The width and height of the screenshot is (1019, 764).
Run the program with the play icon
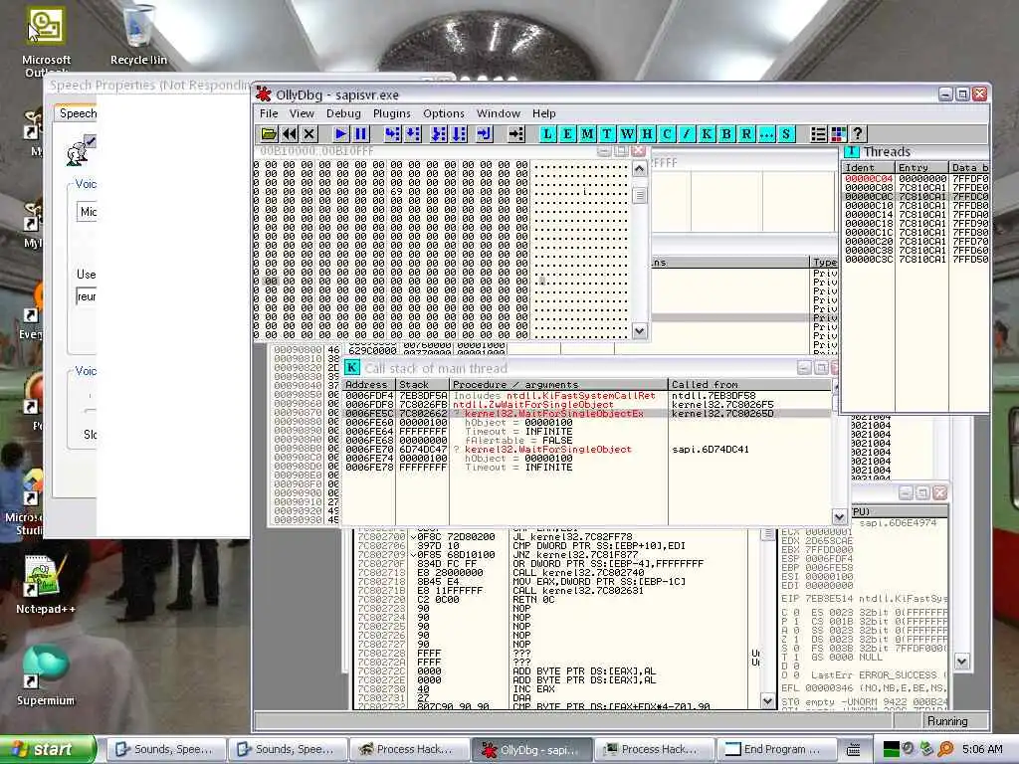pyautogui.click(x=340, y=134)
